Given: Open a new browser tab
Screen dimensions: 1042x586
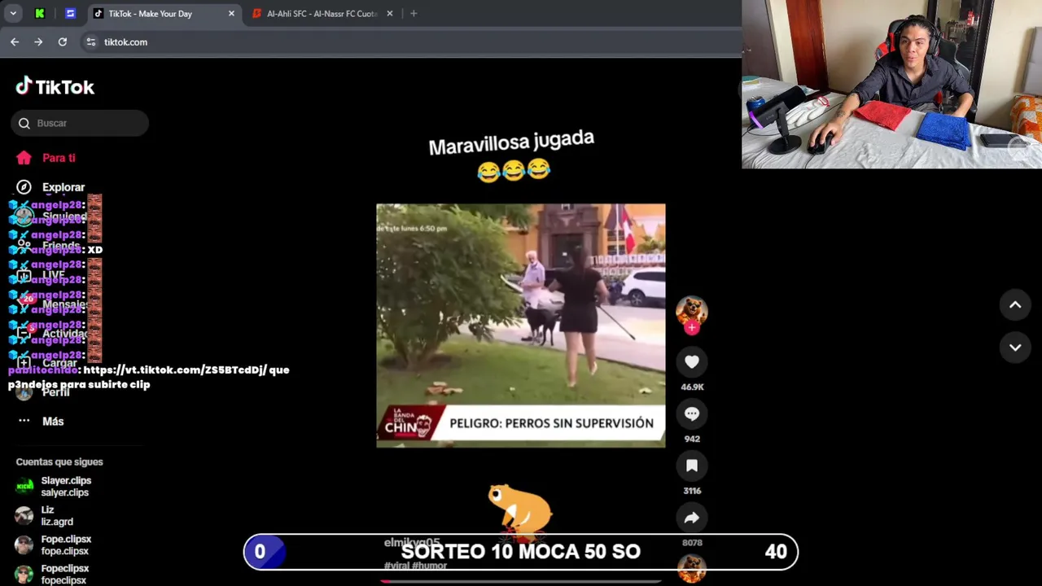Looking at the screenshot, I should pos(414,14).
